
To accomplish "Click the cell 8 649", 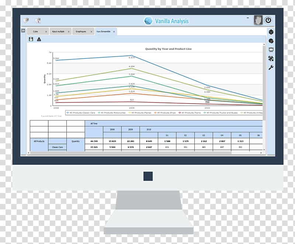I will coord(149,141).
